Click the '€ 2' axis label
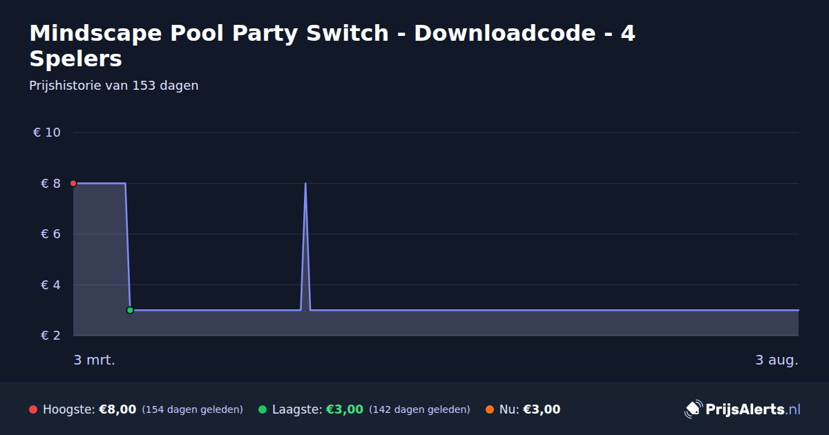Image resolution: width=829 pixels, height=435 pixels. click(51, 336)
